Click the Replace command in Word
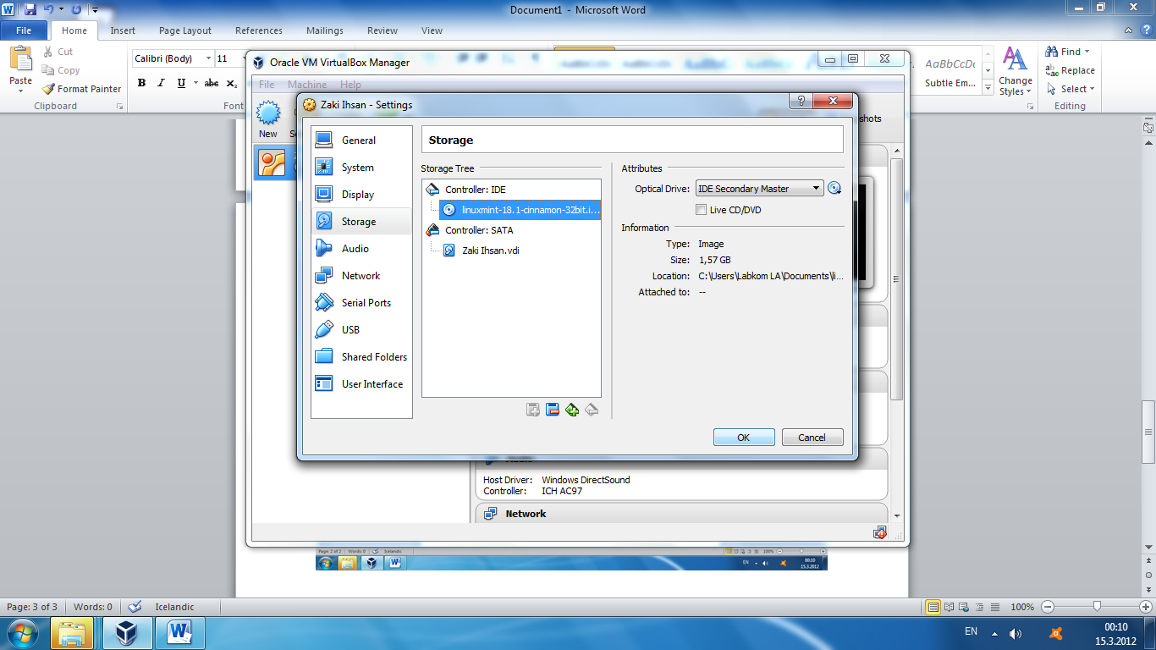This screenshot has height=650, width=1156. [1071, 70]
